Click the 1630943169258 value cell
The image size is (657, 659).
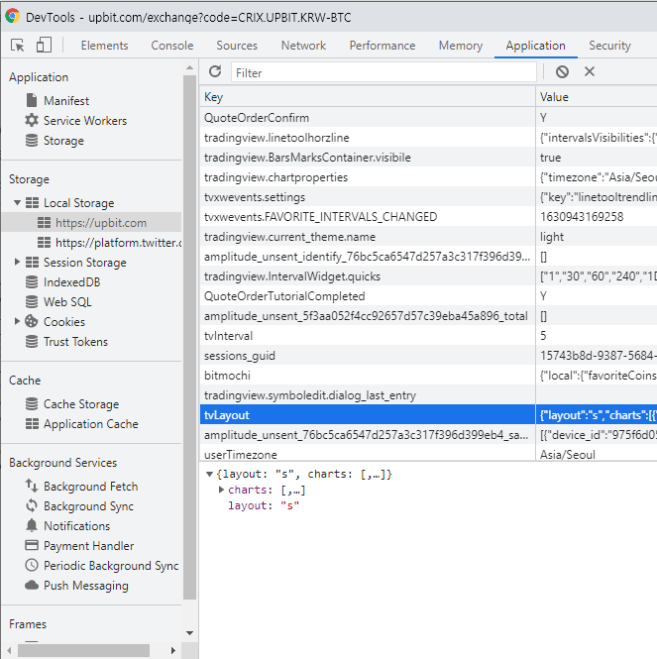(x=596, y=217)
